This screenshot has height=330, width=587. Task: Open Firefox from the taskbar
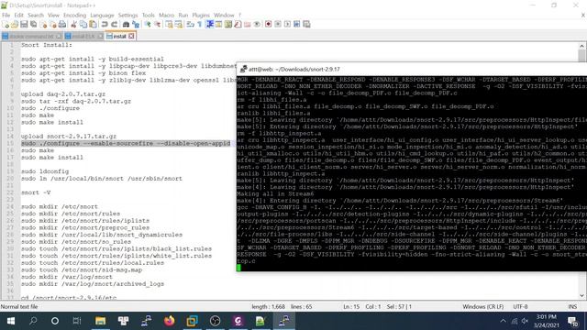169,321
